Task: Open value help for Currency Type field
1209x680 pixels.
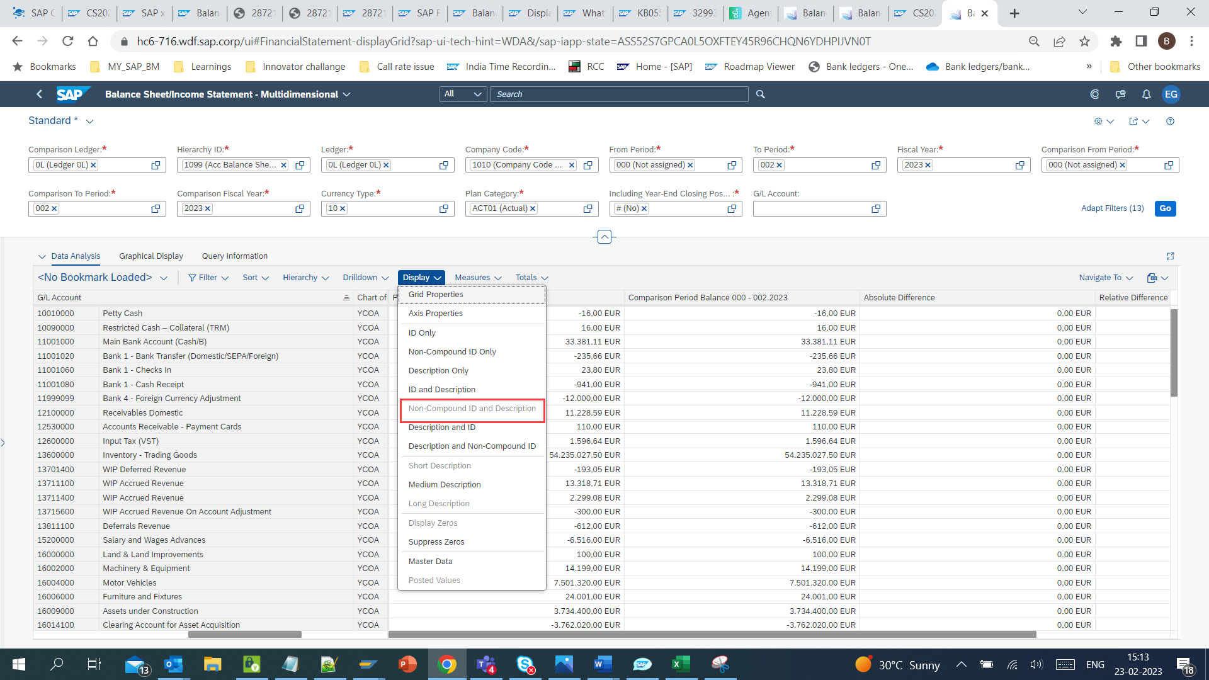Action: point(444,209)
